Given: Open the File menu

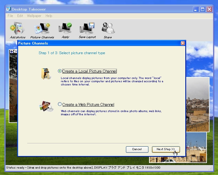Looking at the screenshot, I should pyautogui.click(x=10, y=16).
